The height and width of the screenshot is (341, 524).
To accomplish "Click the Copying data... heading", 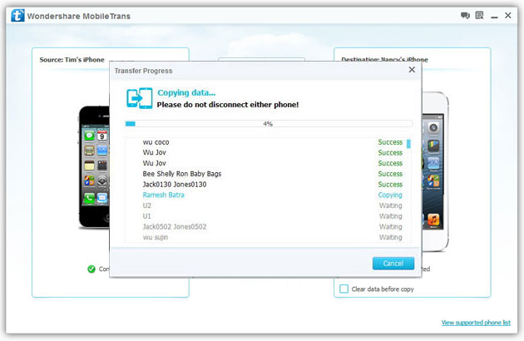I will (x=186, y=92).
